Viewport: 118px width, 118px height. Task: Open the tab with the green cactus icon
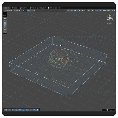pyautogui.click(x=38, y=8)
